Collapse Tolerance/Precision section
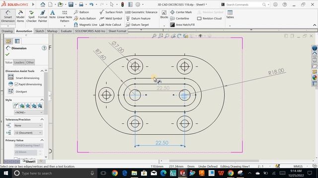The image size is (318, 178). tap(42, 120)
